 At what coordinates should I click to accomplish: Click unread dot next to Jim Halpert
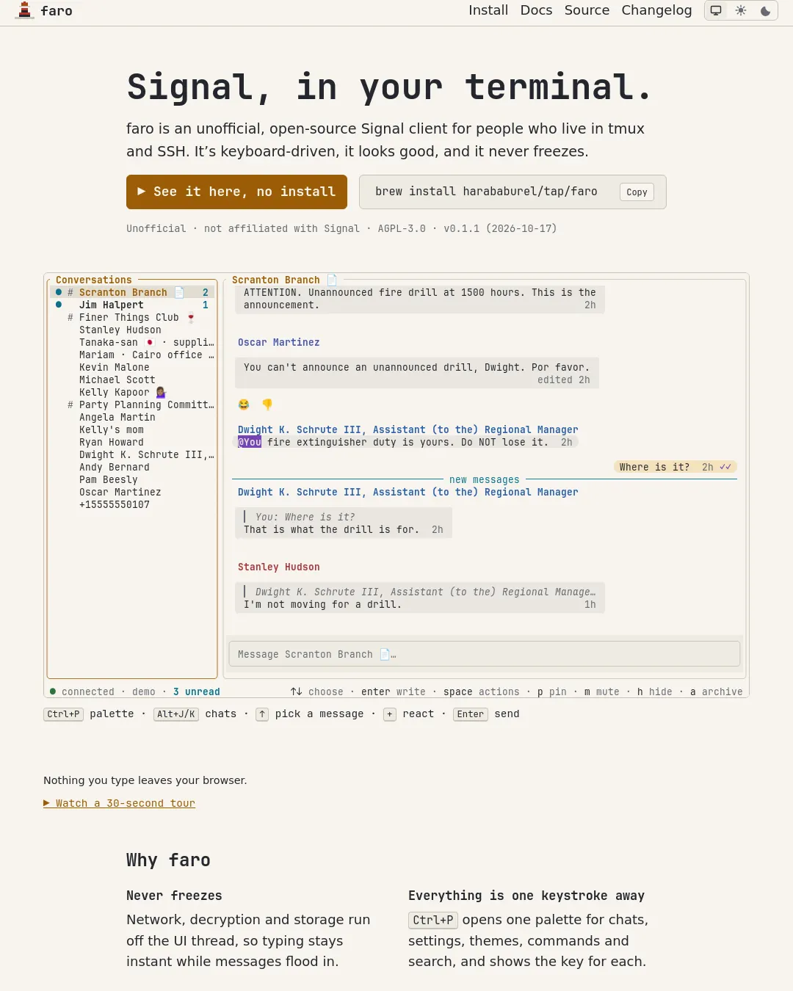(59, 305)
